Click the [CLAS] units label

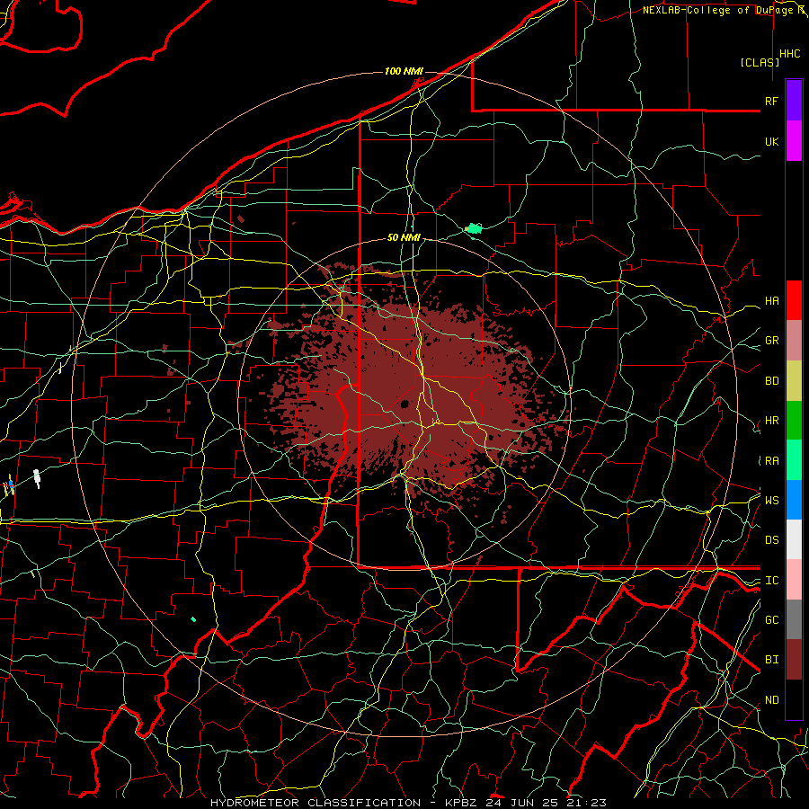760,62
